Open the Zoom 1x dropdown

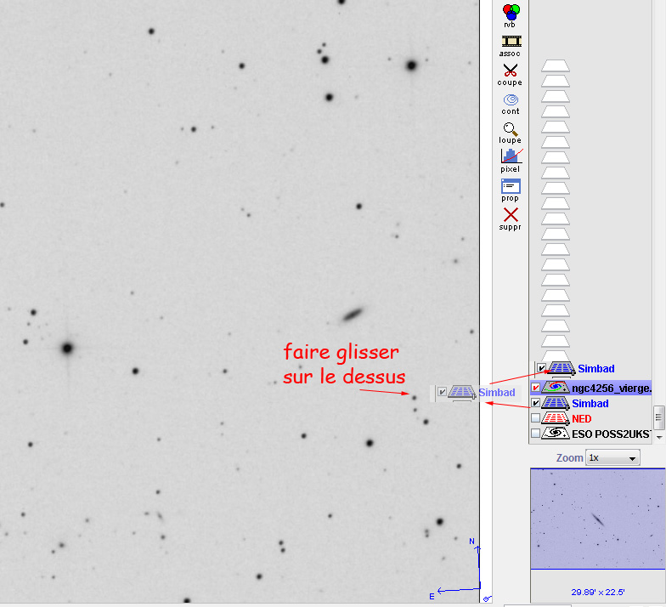tap(612, 457)
